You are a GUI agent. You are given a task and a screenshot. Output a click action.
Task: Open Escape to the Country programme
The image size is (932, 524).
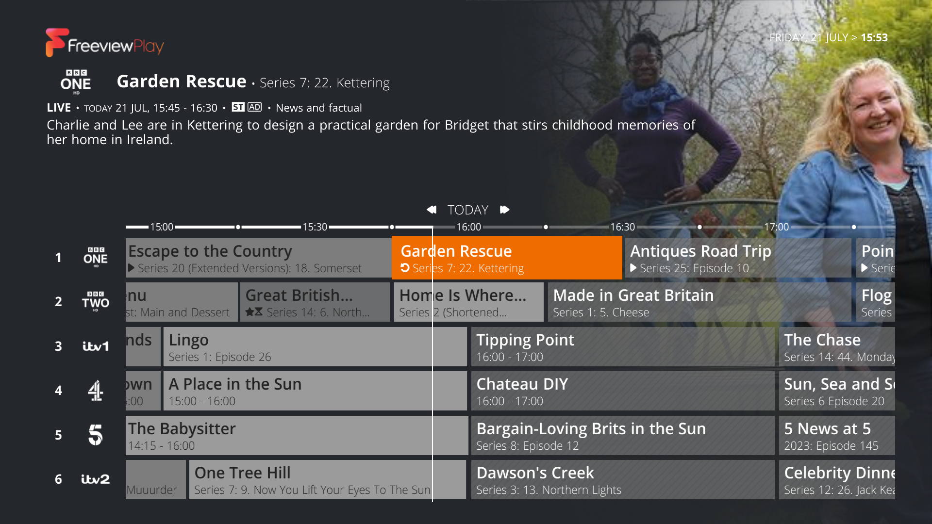pos(259,258)
